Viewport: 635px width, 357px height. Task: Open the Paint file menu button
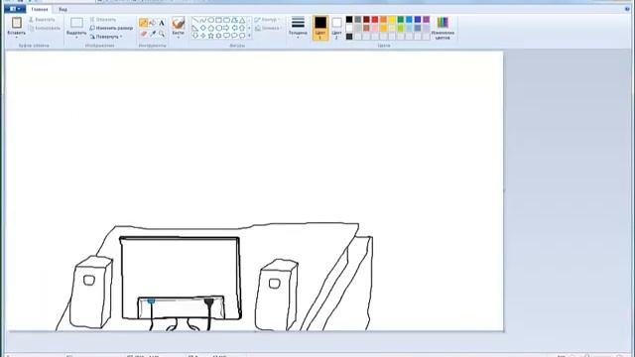15,9
